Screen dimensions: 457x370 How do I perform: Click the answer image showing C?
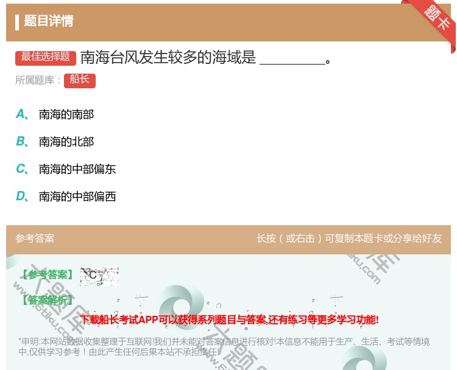click(x=99, y=276)
